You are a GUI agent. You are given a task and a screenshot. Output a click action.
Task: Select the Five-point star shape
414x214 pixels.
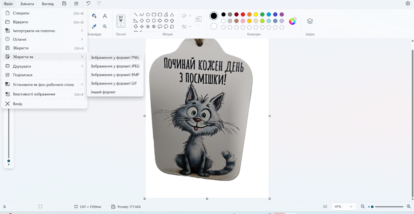148,27
